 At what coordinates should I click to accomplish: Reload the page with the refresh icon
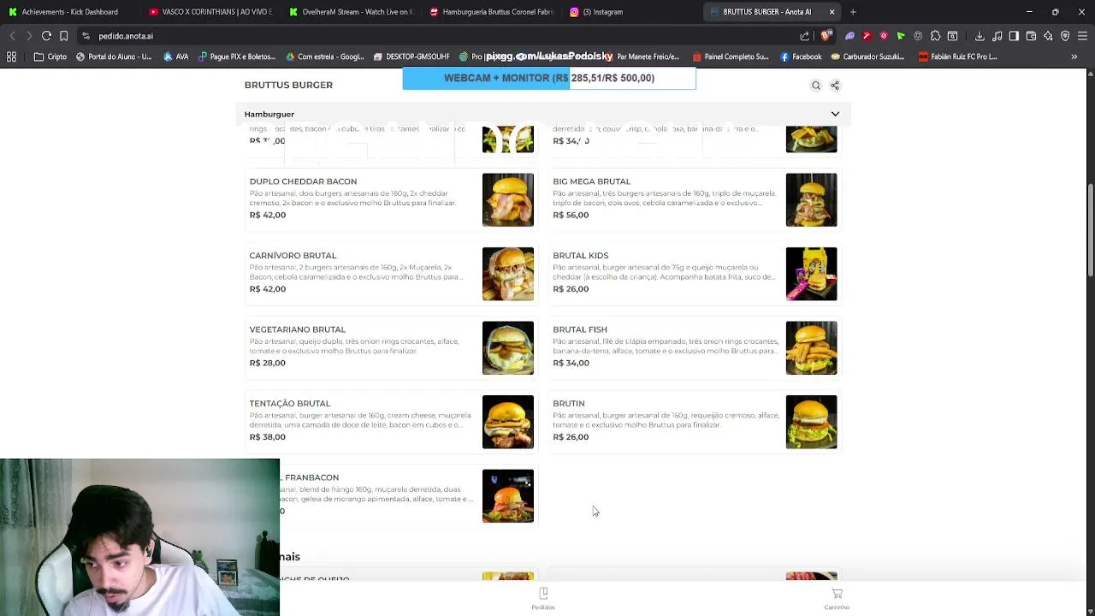point(46,36)
